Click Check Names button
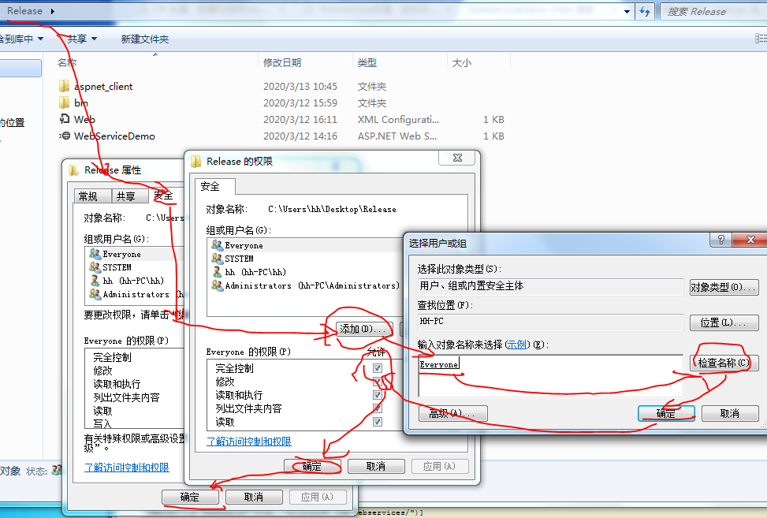The image size is (767, 518). pyautogui.click(x=724, y=363)
